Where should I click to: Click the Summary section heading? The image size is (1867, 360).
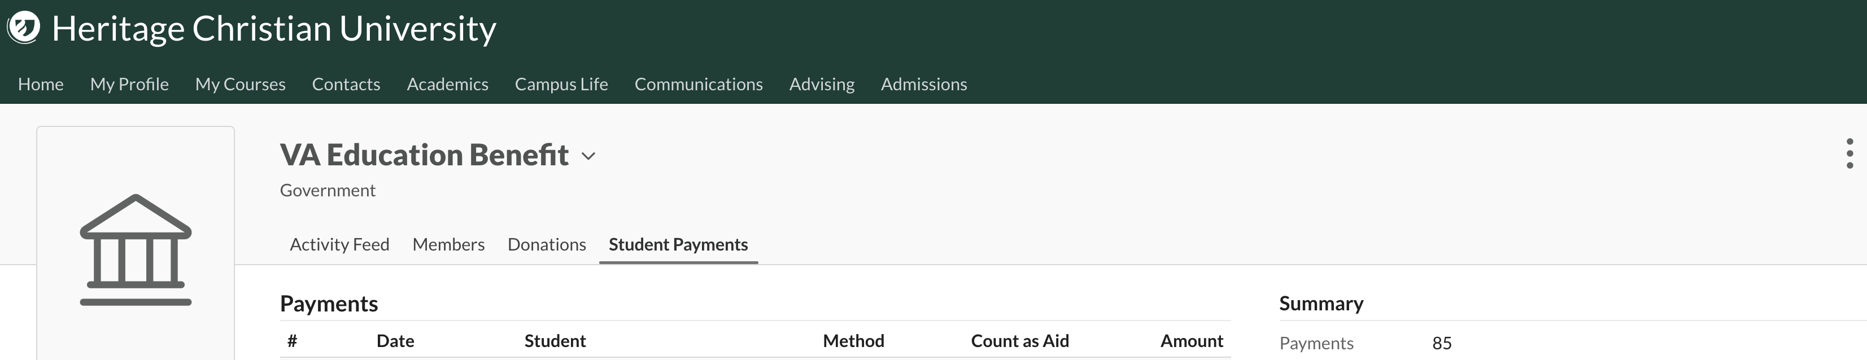(1320, 304)
